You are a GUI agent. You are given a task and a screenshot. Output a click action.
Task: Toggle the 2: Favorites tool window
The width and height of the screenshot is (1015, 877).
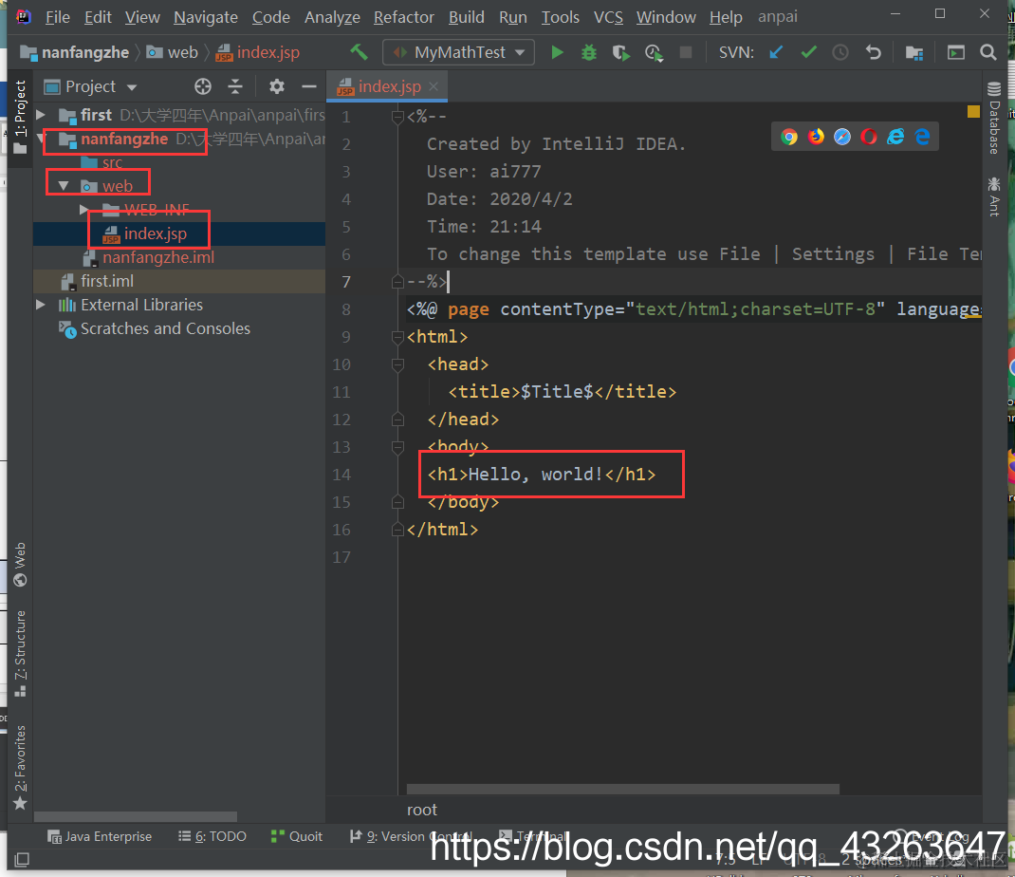pyautogui.click(x=20, y=768)
